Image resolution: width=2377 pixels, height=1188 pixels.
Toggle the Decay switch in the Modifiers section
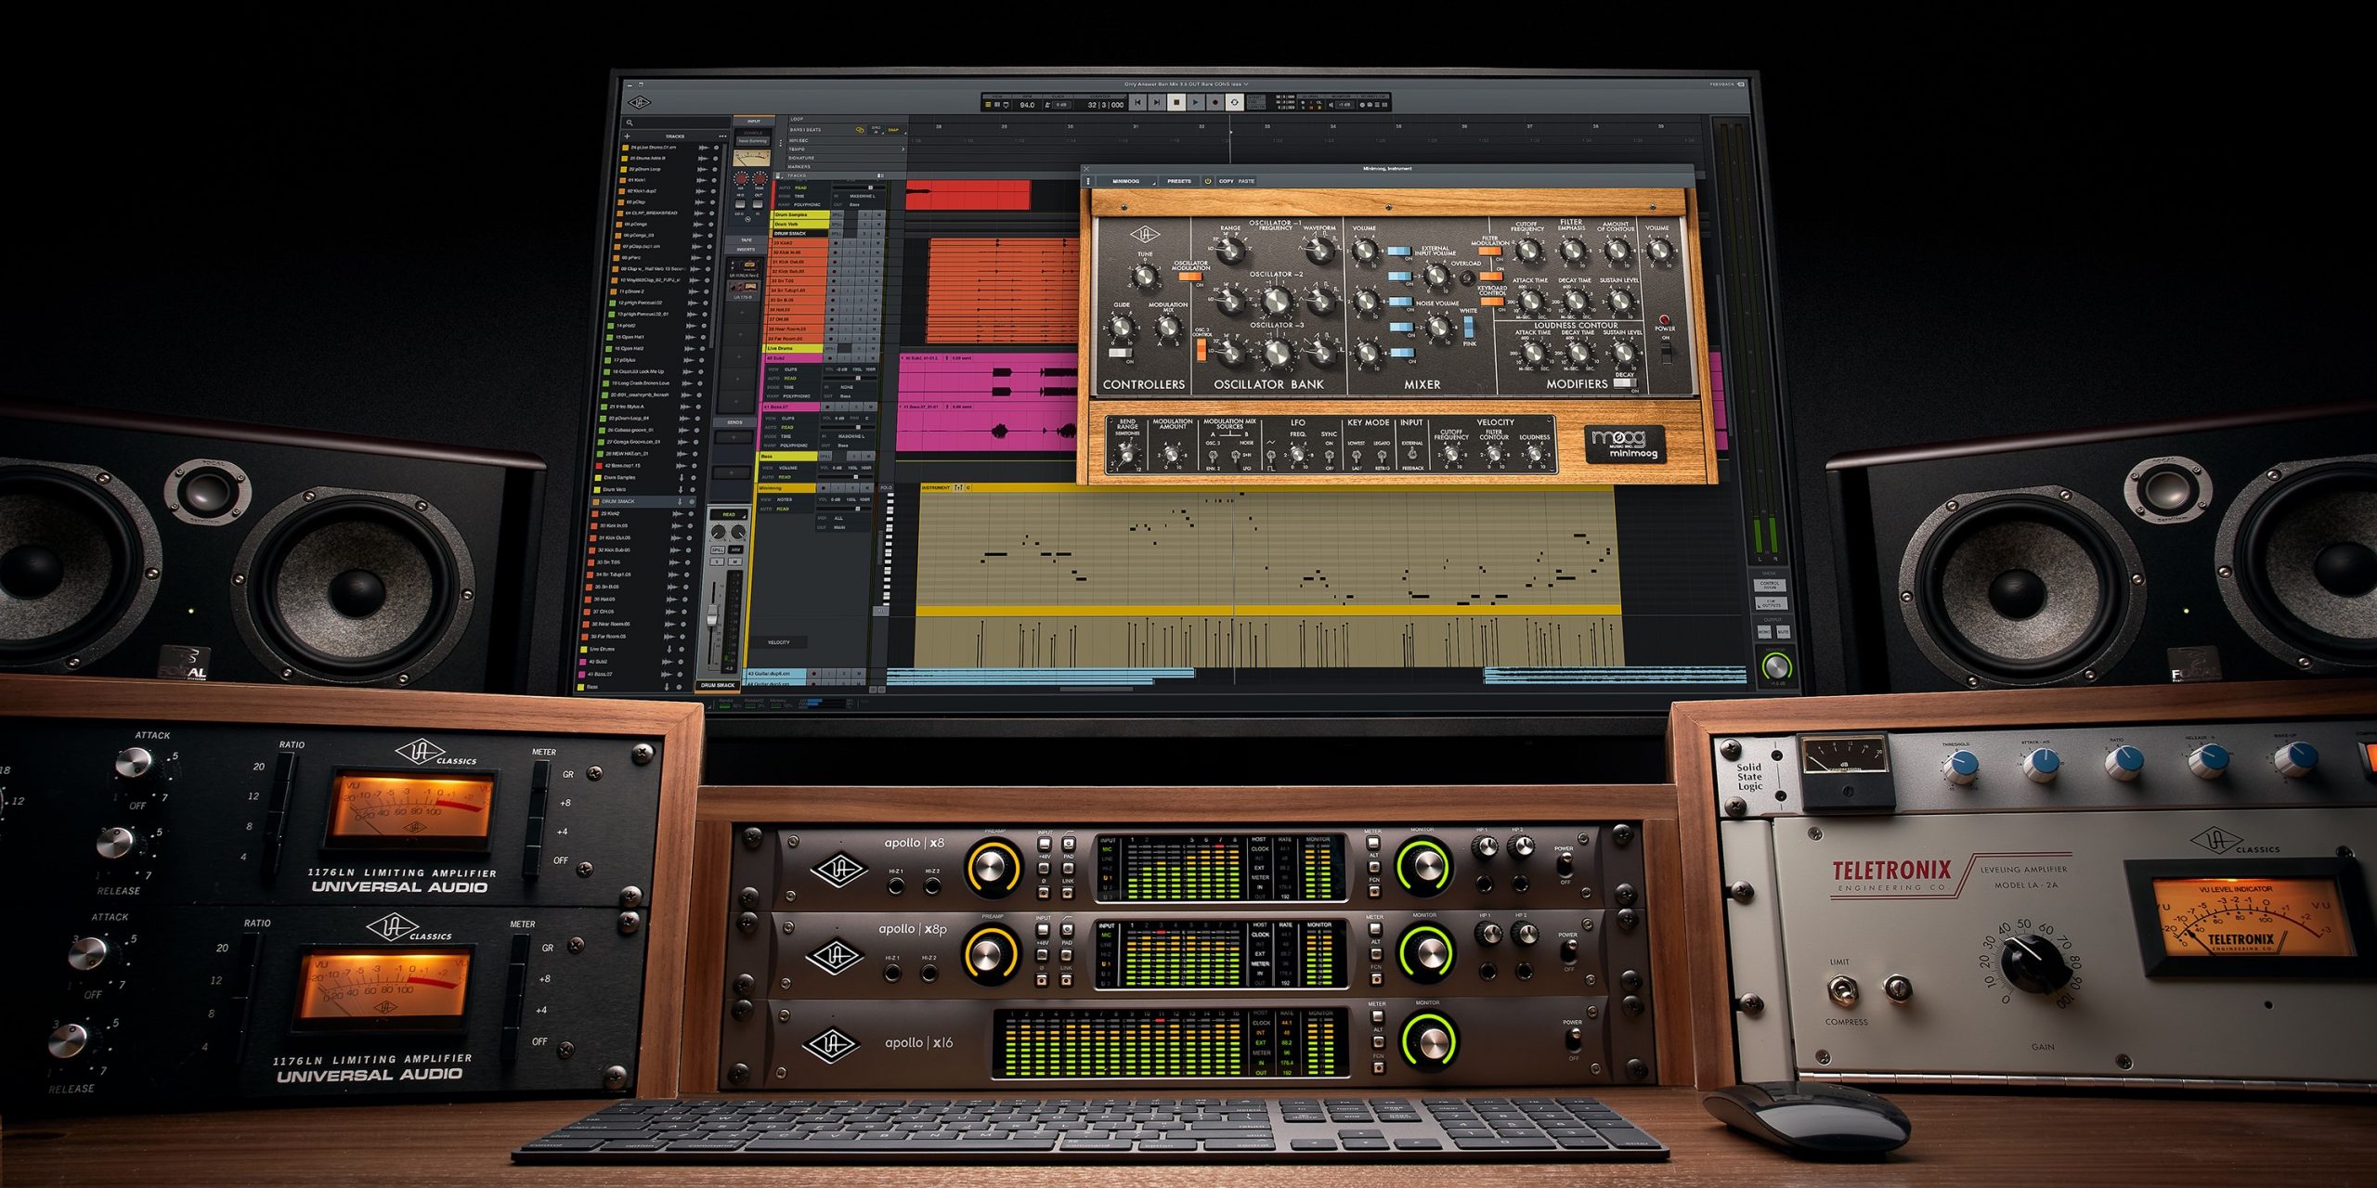point(1623,382)
